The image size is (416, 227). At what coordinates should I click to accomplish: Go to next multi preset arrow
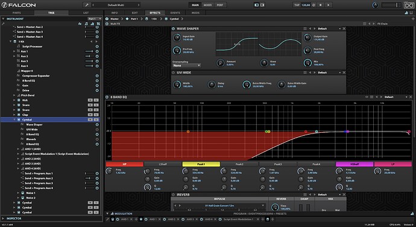coord(138,5)
